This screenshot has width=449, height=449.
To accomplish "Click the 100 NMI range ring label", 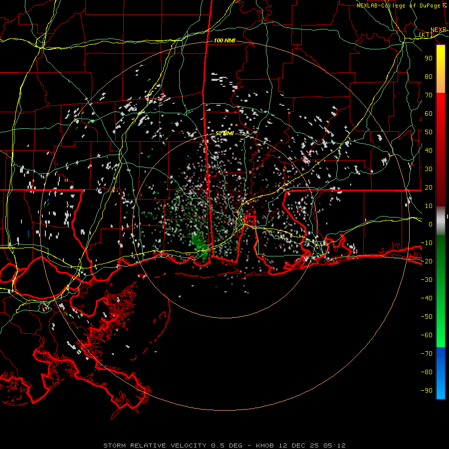I will click(x=224, y=40).
